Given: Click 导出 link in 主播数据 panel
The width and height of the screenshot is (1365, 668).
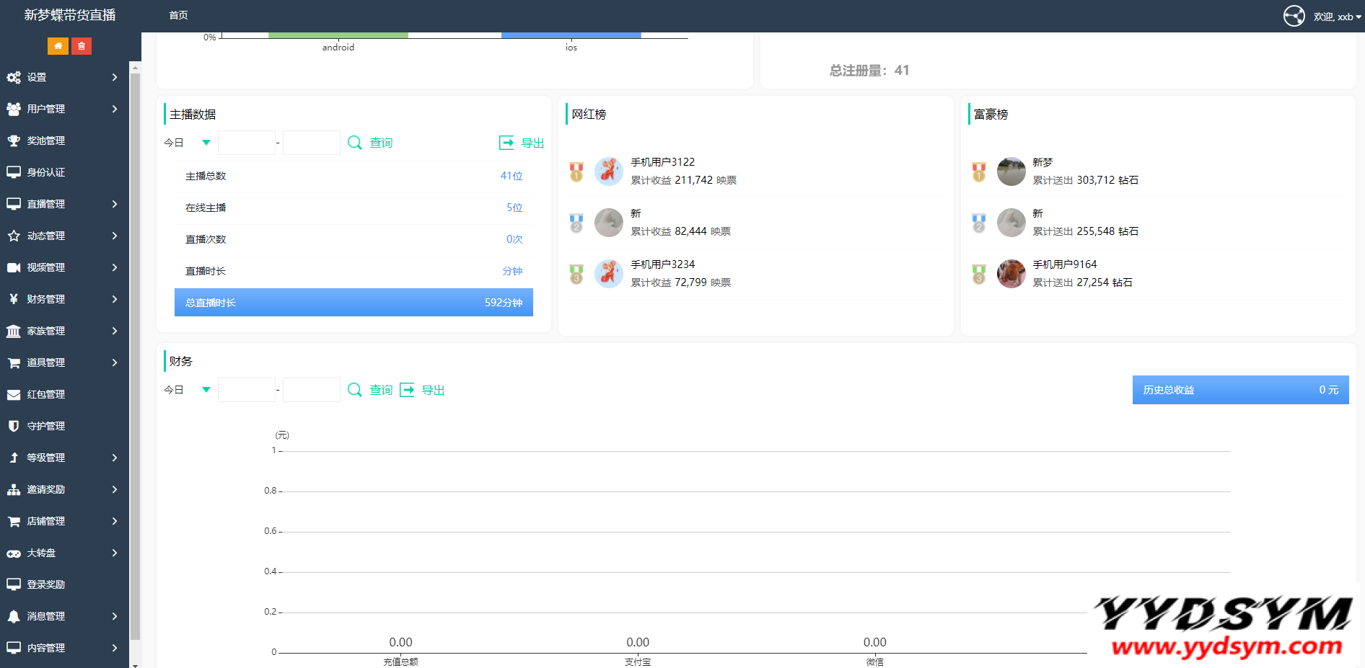Looking at the screenshot, I should [x=532, y=143].
